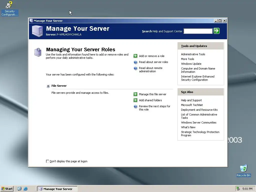This screenshot has height=192, width=256.
Task: Open Read about server roles link
Action: [x=153, y=62]
